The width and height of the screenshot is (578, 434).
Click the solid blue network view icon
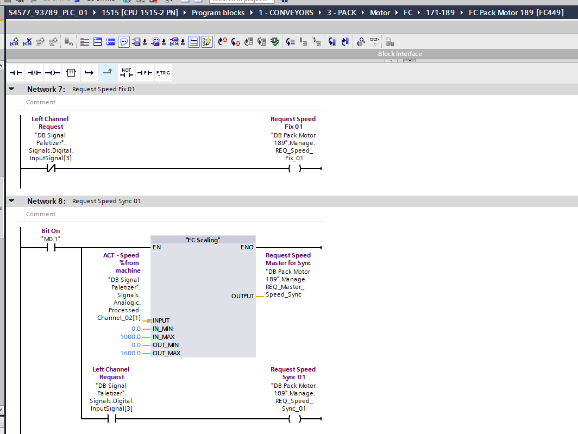pyautogui.click(x=111, y=42)
